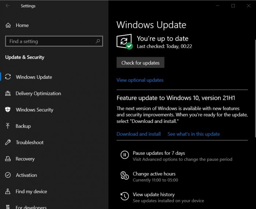Image resolution: width=256 pixels, height=209 pixels.
Task: Open the Windows Update section
Action: [34, 77]
